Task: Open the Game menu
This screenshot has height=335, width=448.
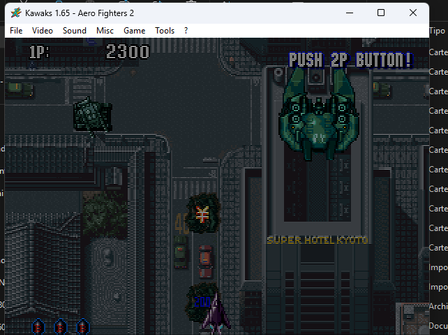Action: 134,31
